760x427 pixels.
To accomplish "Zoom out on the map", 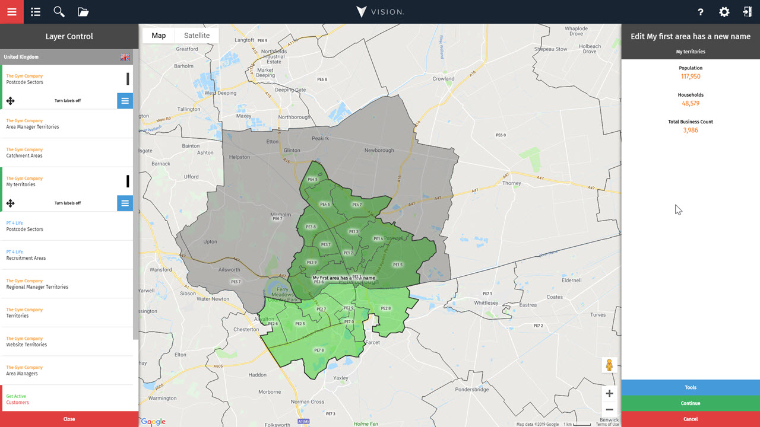I will coord(609,409).
